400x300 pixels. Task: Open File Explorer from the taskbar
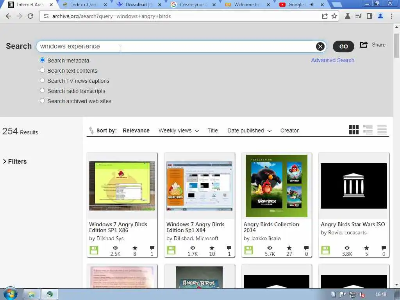coord(31,295)
